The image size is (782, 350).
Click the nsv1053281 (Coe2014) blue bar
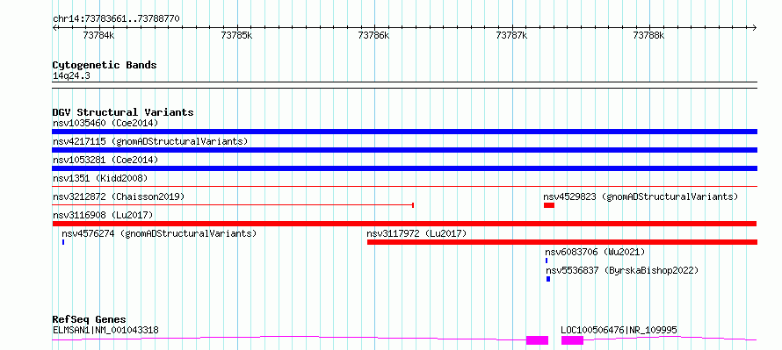(x=404, y=168)
